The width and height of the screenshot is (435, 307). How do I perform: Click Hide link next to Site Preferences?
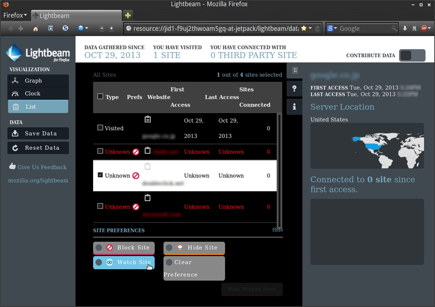click(277, 230)
